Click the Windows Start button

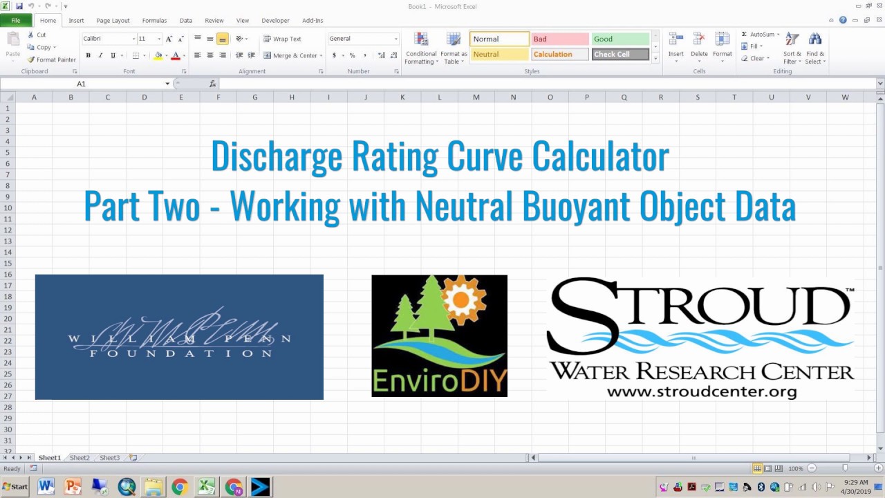point(15,487)
